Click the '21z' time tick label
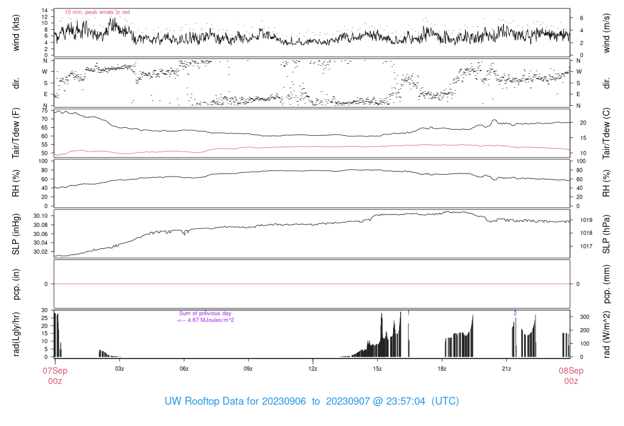 pos(506,369)
